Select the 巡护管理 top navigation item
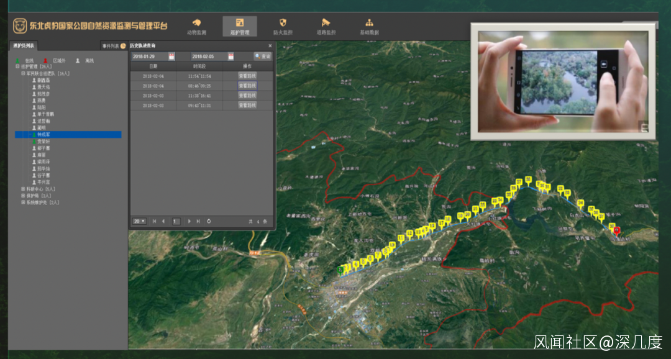The width and height of the screenshot is (671, 359). [x=239, y=26]
